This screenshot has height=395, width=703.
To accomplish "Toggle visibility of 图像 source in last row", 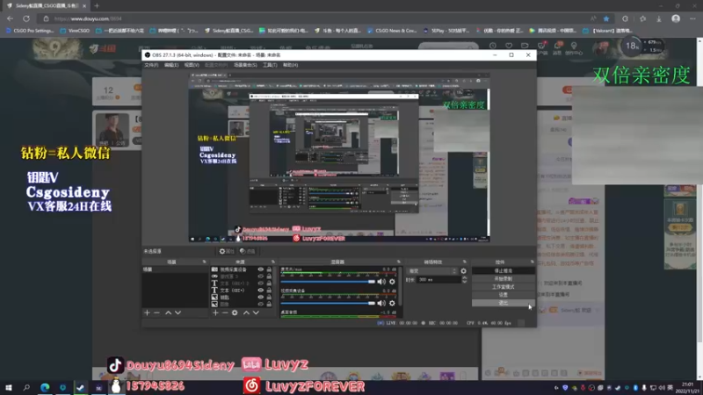I will point(260,304).
